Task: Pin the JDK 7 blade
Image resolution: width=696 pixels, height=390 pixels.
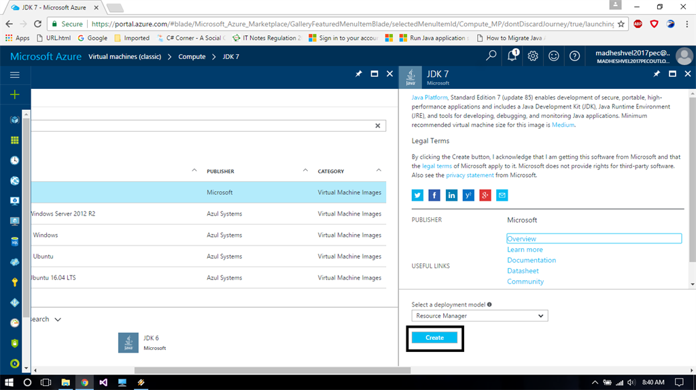Action: click(657, 73)
